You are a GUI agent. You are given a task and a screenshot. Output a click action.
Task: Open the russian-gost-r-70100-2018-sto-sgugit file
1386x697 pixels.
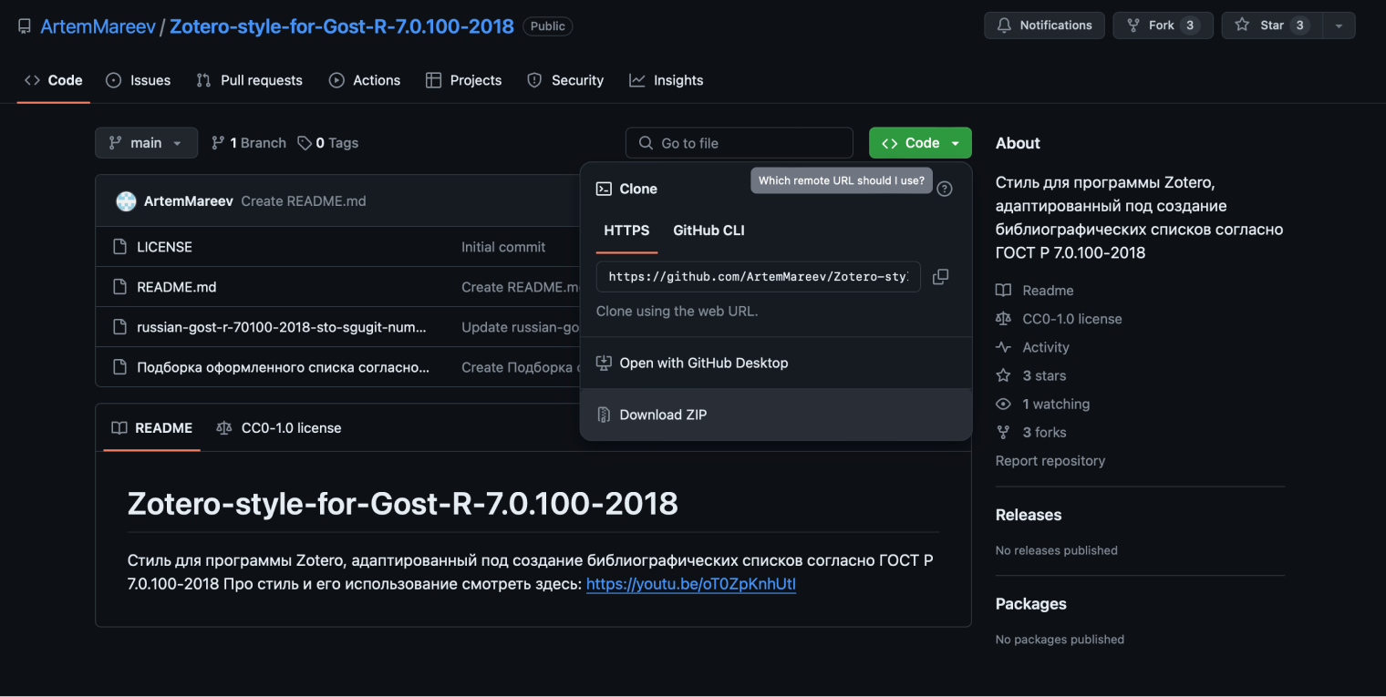(281, 327)
